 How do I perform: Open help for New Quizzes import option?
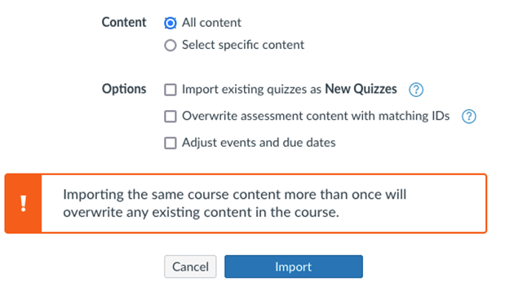(416, 90)
